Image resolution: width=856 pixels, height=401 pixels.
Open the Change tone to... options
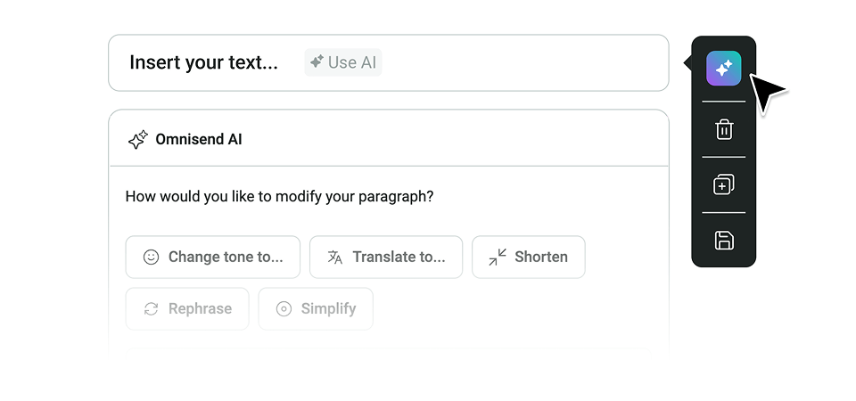click(x=213, y=257)
